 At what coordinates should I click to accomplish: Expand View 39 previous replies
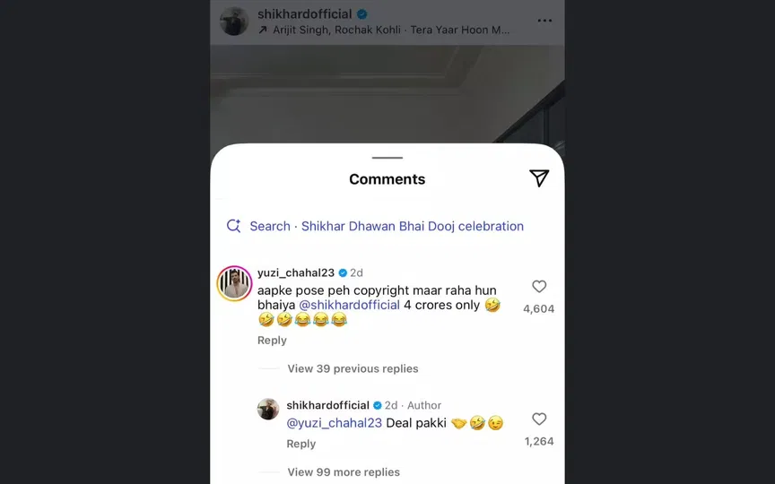pyautogui.click(x=353, y=368)
